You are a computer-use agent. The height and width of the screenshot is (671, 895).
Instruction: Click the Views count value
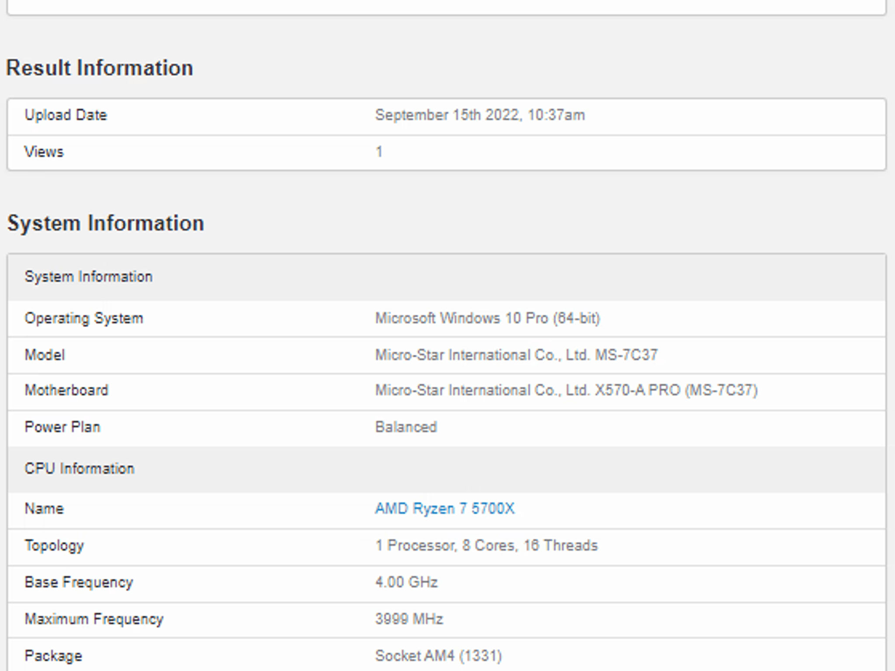point(379,152)
